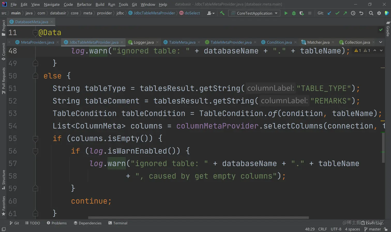Go to previous highlighted problem arrow
This screenshot has width=391, height=232.
pos(375,51)
